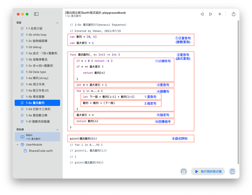Click the func 費氏數列 declaration line
The height and width of the screenshot is (195, 252).
coord(95,55)
